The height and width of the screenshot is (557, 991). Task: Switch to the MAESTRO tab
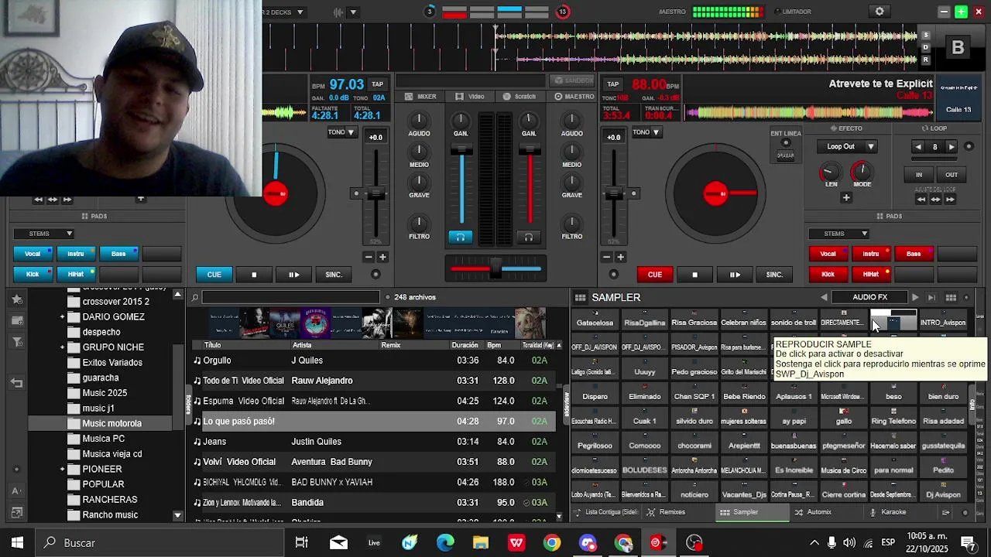(574, 97)
